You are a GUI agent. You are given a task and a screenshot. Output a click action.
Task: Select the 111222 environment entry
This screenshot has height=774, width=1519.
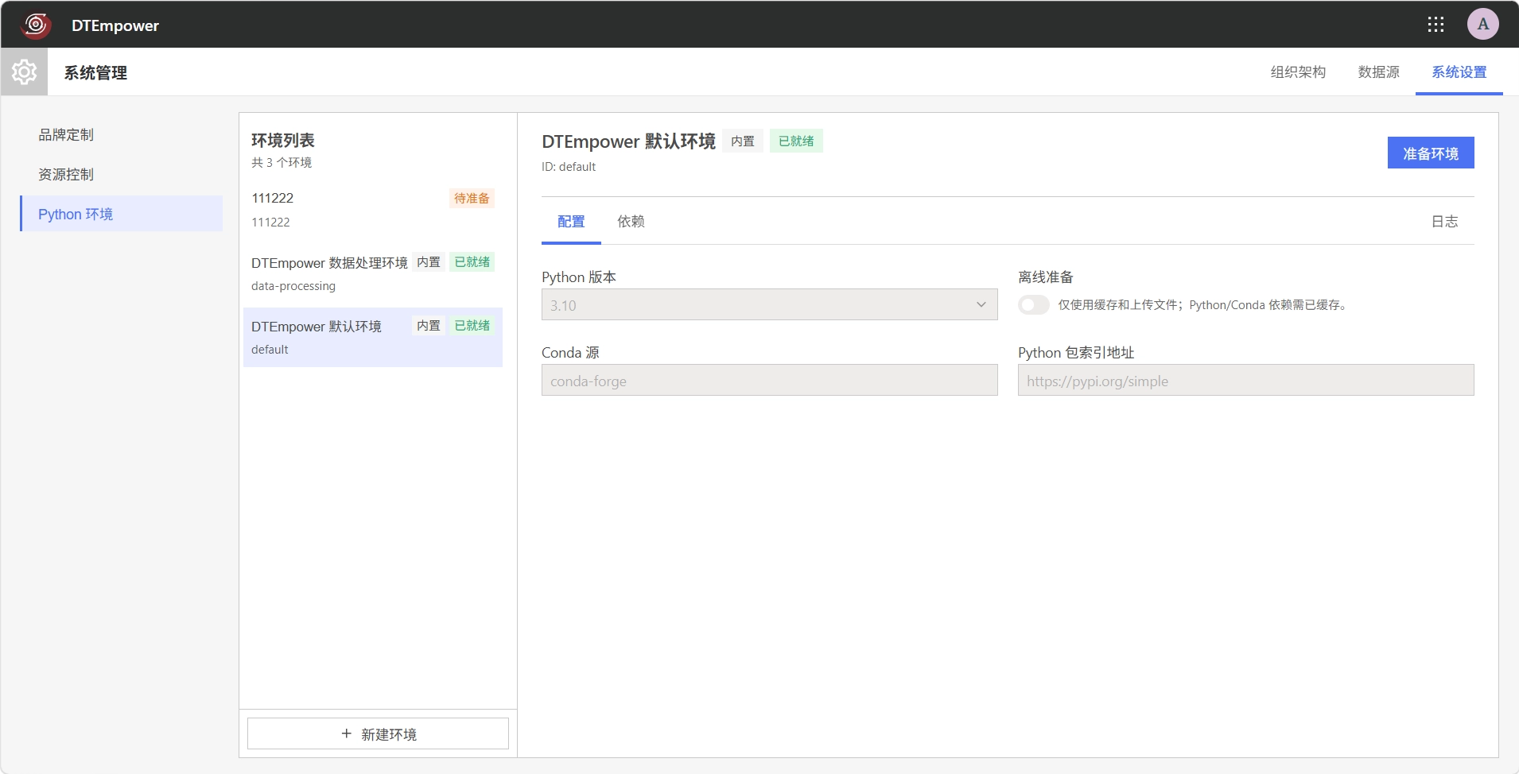click(372, 210)
